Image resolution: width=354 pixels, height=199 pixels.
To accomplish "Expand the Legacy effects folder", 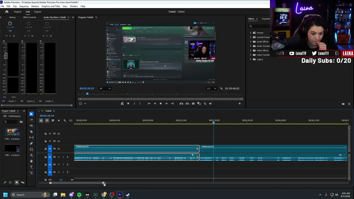I will pos(251,59).
